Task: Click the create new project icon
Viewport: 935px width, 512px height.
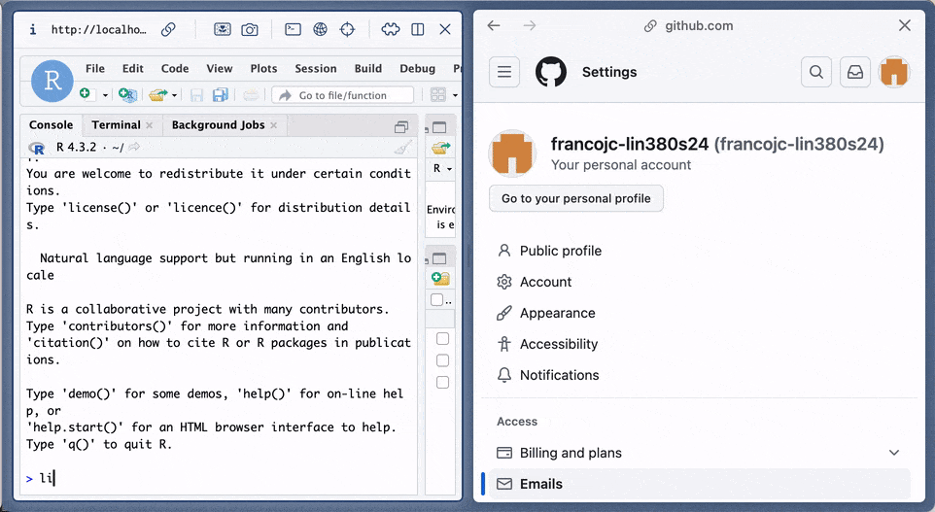Action: pyautogui.click(x=127, y=95)
